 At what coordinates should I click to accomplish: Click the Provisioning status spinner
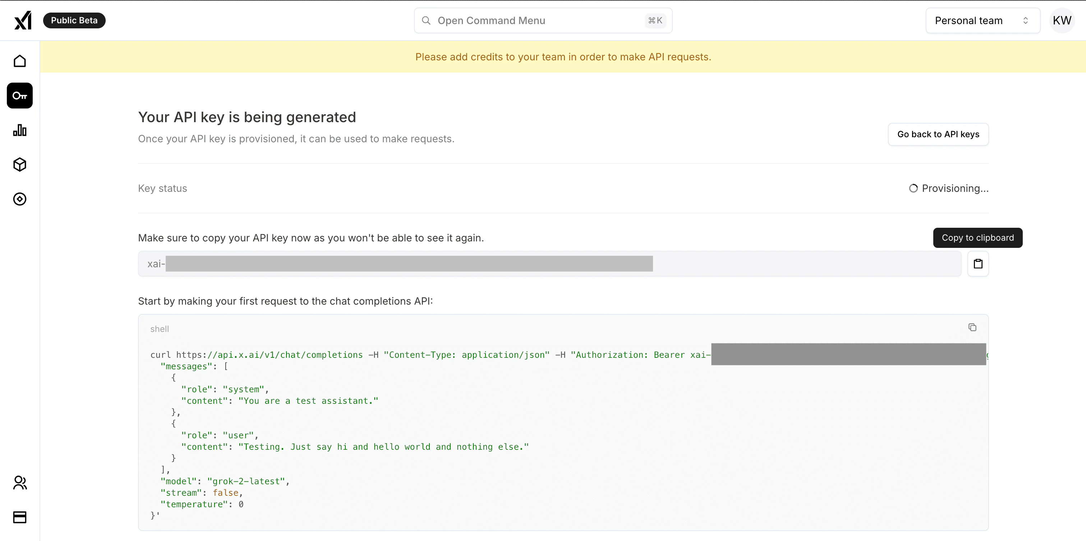click(913, 188)
